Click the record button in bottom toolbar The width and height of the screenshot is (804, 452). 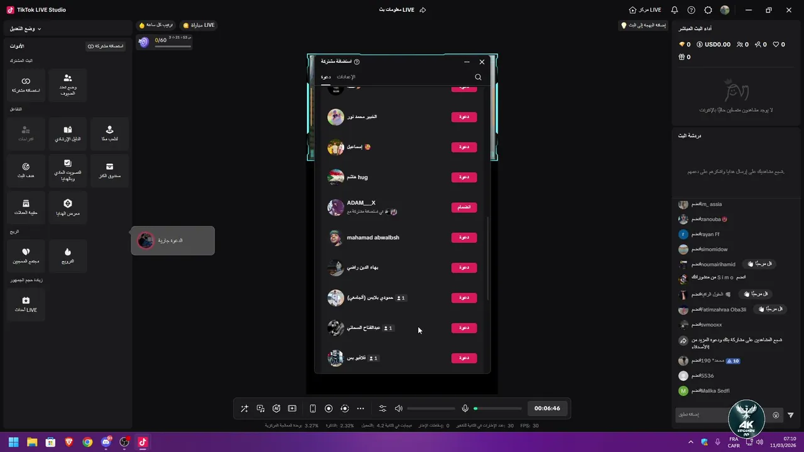pyautogui.click(x=329, y=408)
